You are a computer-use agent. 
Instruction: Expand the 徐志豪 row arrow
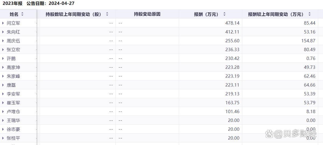pyautogui.click(x=3, y=129)
